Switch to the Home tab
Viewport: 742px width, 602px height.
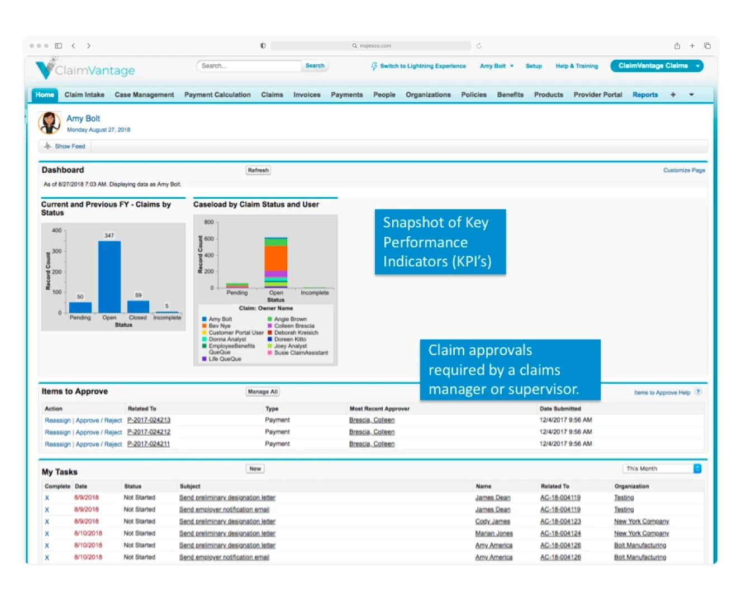[x=45, y=95]
